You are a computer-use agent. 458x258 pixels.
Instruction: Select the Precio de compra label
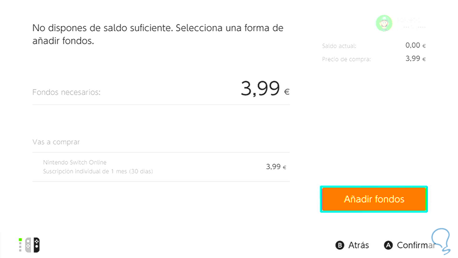[346, 59]
